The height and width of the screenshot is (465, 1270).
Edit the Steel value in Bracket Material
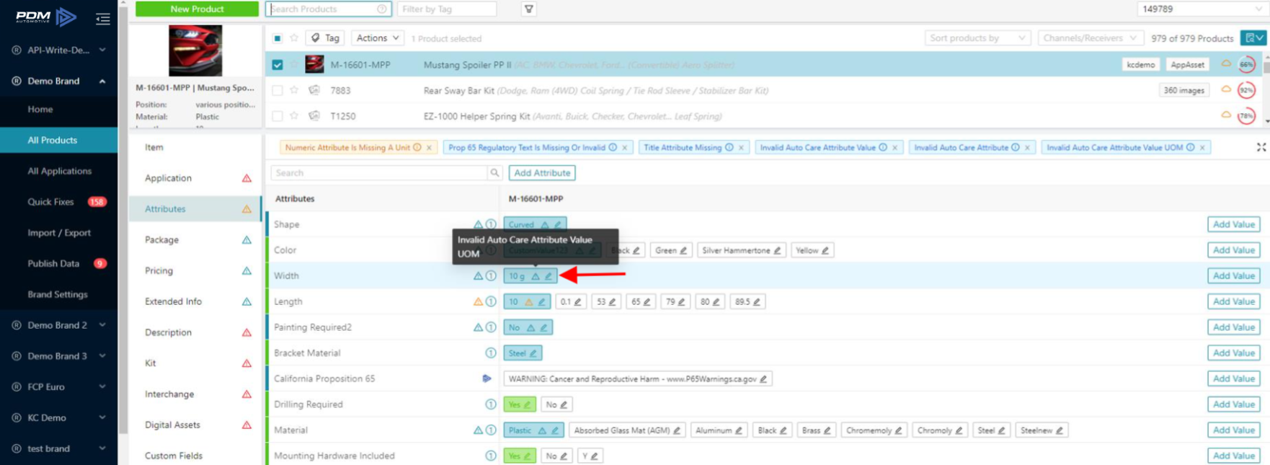[x=533, y=353]
